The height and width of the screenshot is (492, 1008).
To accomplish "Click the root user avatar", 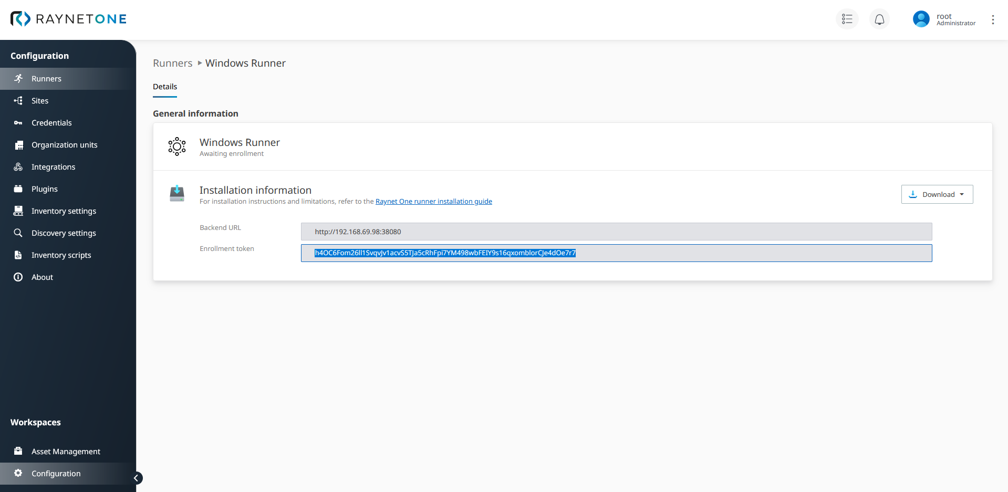I will (x=921, y=19).
